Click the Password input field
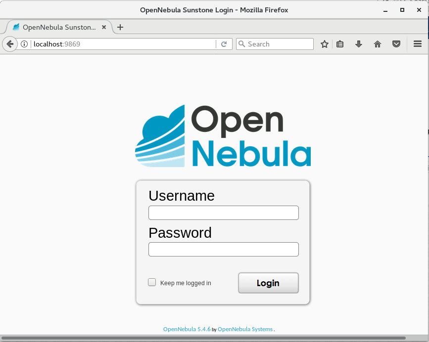Image resolution: width=429 pixels, height=342 pixels. 224,250
